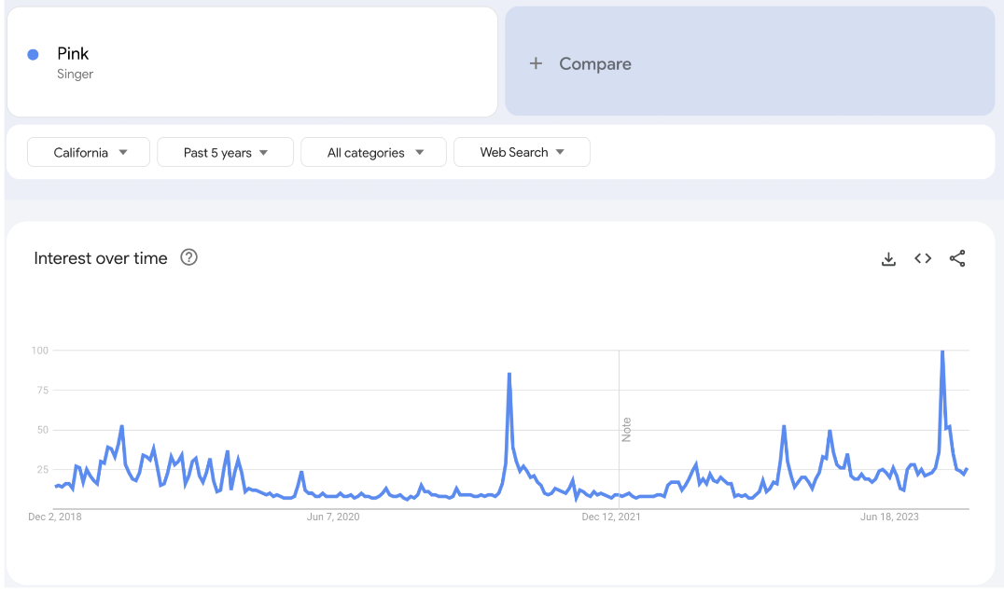Click the Jun 18, 2023 axis date
This screenshot has height=593, width=1004.
coord(888,517)
